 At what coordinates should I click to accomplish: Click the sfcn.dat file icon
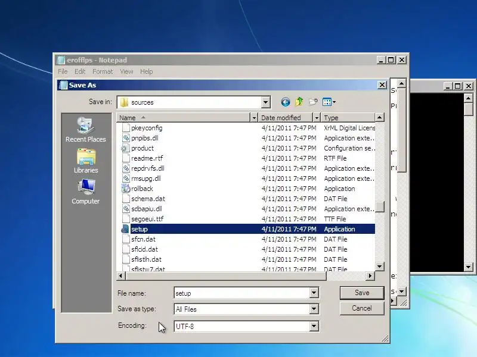pos(126,239)
